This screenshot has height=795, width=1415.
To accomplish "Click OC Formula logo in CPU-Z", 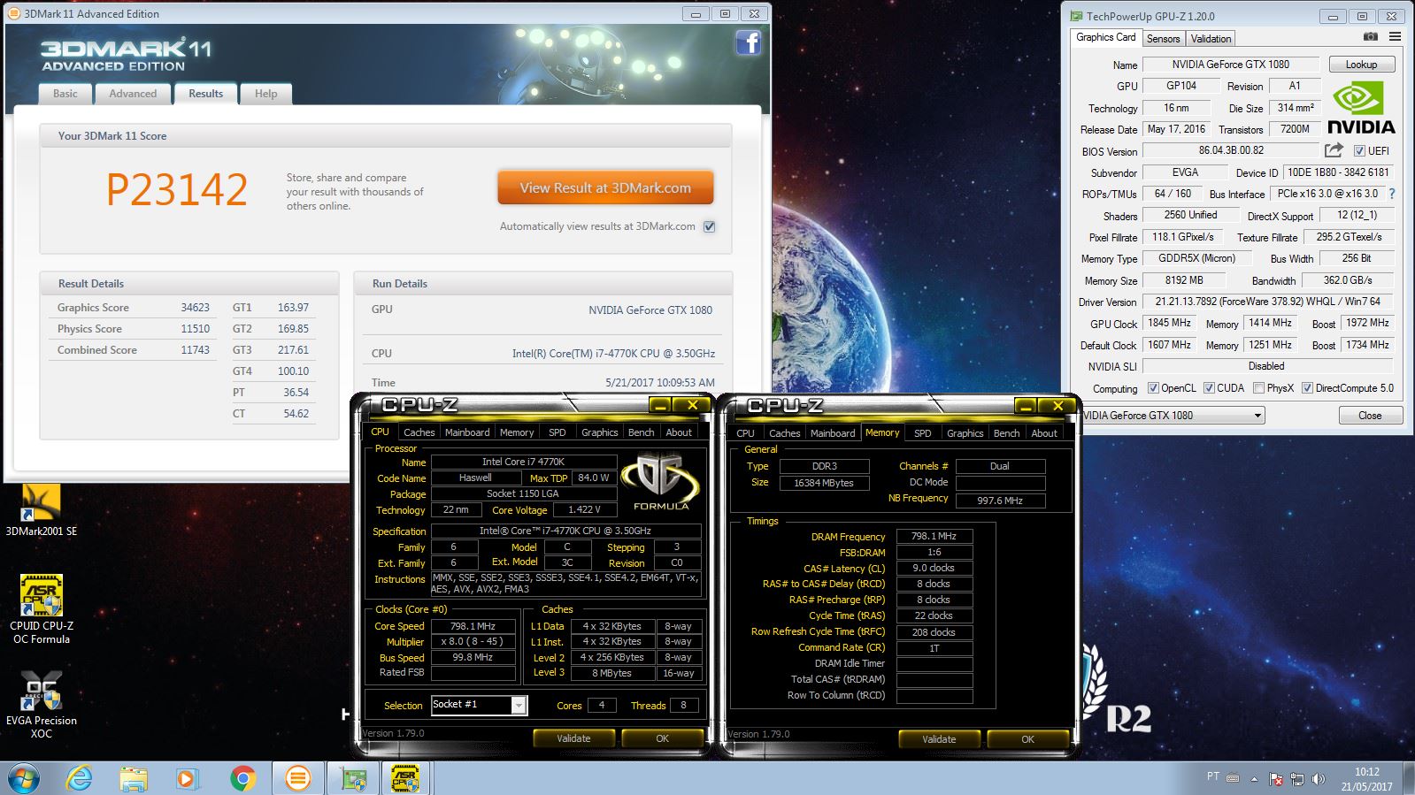I will tap(661, 482).
